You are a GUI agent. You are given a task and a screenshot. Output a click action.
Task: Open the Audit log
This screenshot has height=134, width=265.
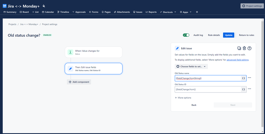pyautogui.click(x=198, y=35)
